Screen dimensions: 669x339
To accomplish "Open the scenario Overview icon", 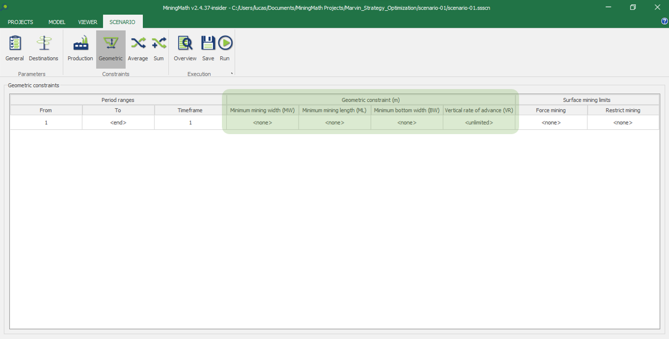I will [x=185, y=48].
